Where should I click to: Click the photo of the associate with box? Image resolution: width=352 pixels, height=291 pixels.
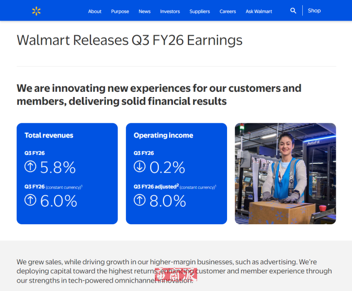285,173
